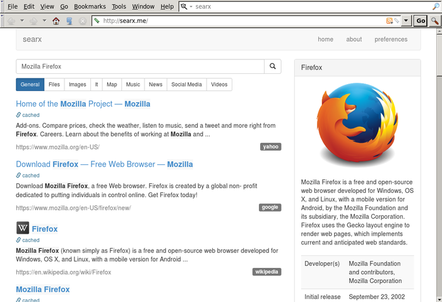Image resolution: width=442 pixels, height=302 pixels.
Task: Select the It category tab
Action: click(x=97, y=85)
